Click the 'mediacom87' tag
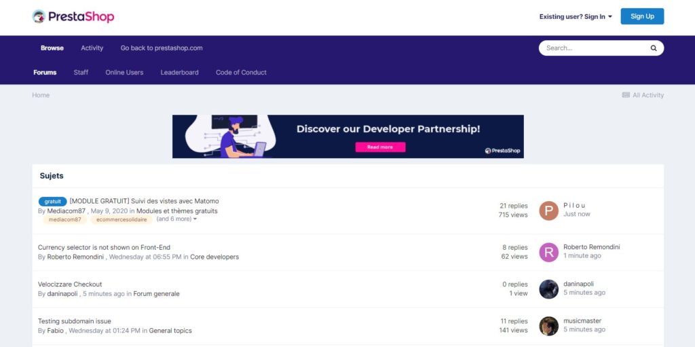The height and width of the screenshot is (347, 695). coord(64,219)
